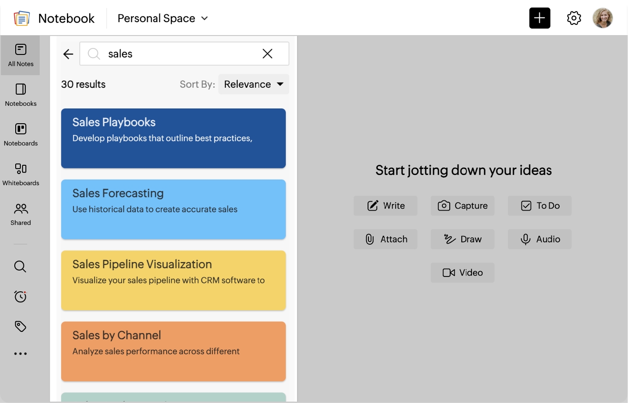This screenshot has width=628, height=403.
Task: Open the search icon in left sidebar
Action: click(20, 266)
